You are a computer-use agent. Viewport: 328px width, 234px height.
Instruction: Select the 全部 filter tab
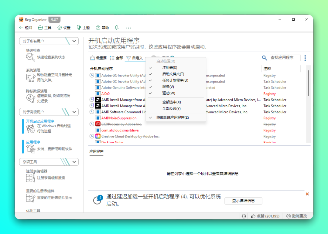[116, 58]
